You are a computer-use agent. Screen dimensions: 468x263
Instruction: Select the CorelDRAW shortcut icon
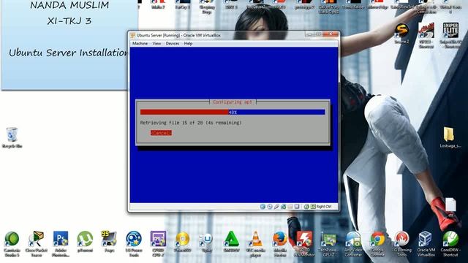(x=450, y=243)
